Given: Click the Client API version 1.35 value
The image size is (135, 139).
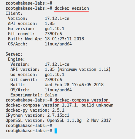Looking at the screenshot, I should [x=50, y=24].
